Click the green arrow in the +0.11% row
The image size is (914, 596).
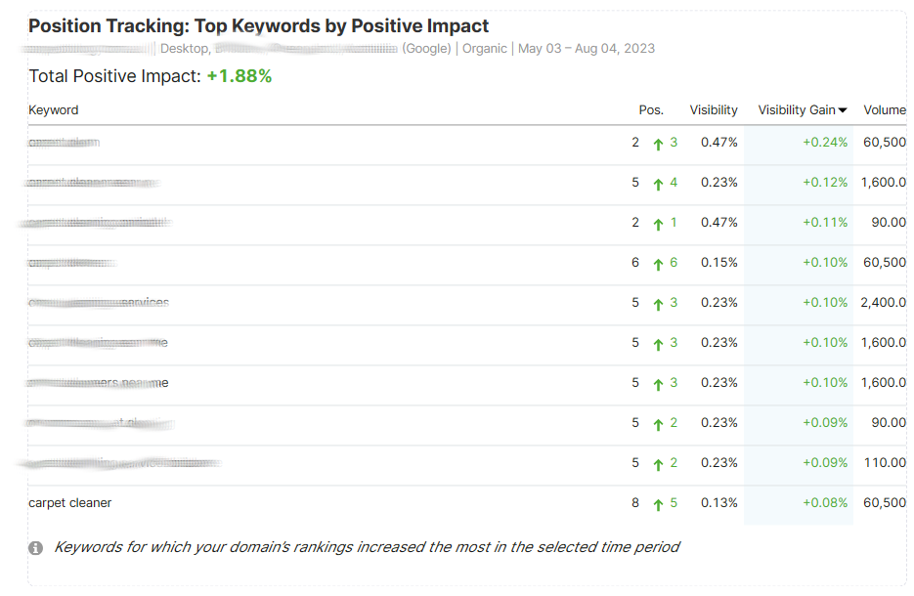click(x=658, y=224)
